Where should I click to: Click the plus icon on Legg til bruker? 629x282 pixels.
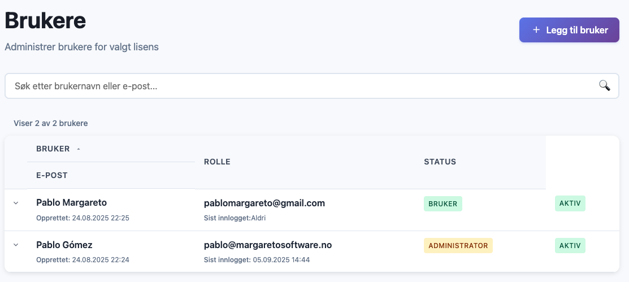tap(536, 30)
